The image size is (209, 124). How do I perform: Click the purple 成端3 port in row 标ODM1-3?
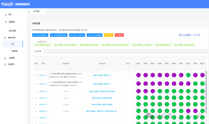pyautogui.click(x=153, y=91)
